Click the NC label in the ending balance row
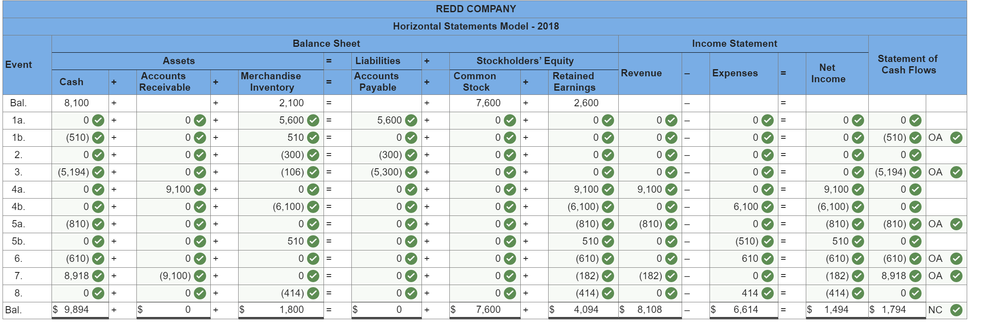 (x=935, y=310)
